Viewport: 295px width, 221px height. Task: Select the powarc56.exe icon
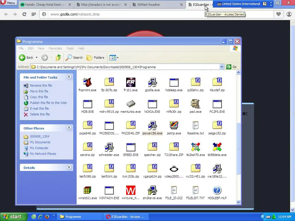point(152,125)
